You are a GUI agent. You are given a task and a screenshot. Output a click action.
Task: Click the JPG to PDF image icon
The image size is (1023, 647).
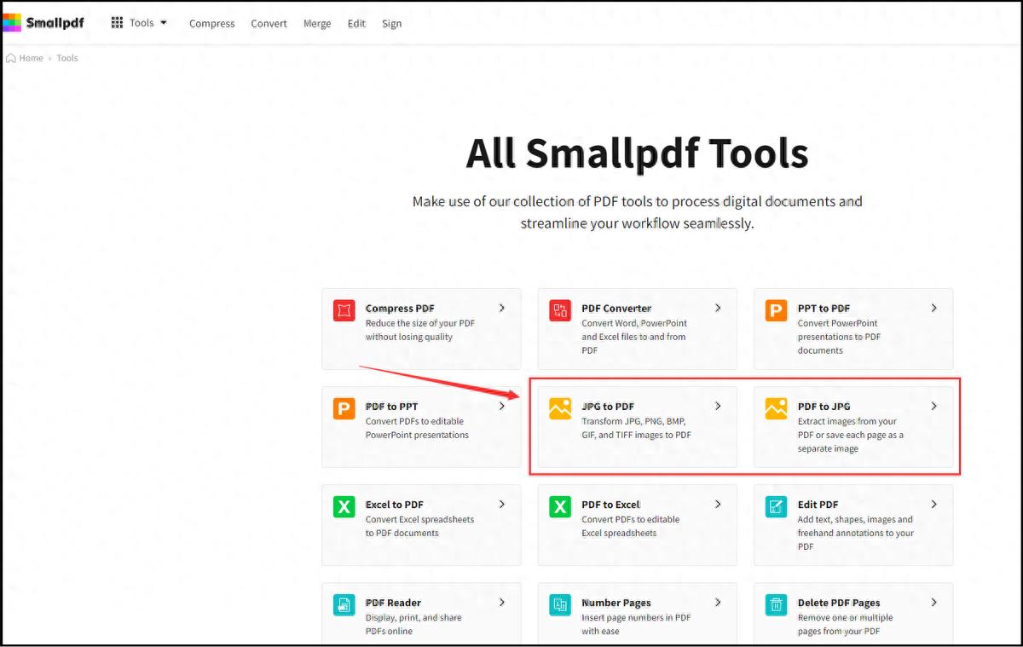(559, 408)
